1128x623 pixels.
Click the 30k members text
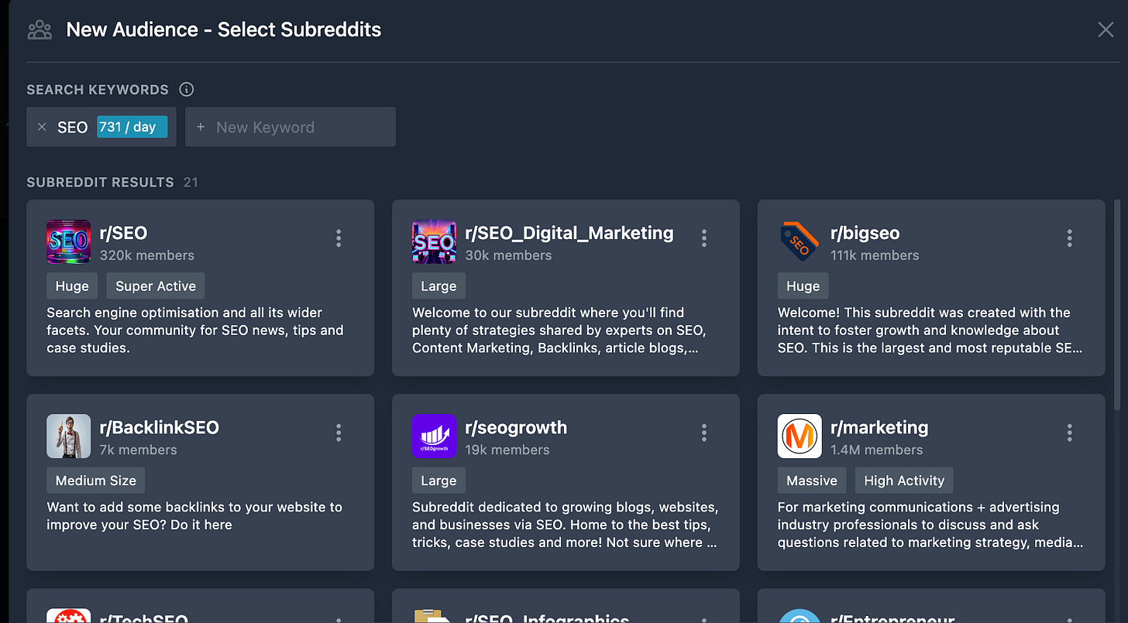[508, 255]
